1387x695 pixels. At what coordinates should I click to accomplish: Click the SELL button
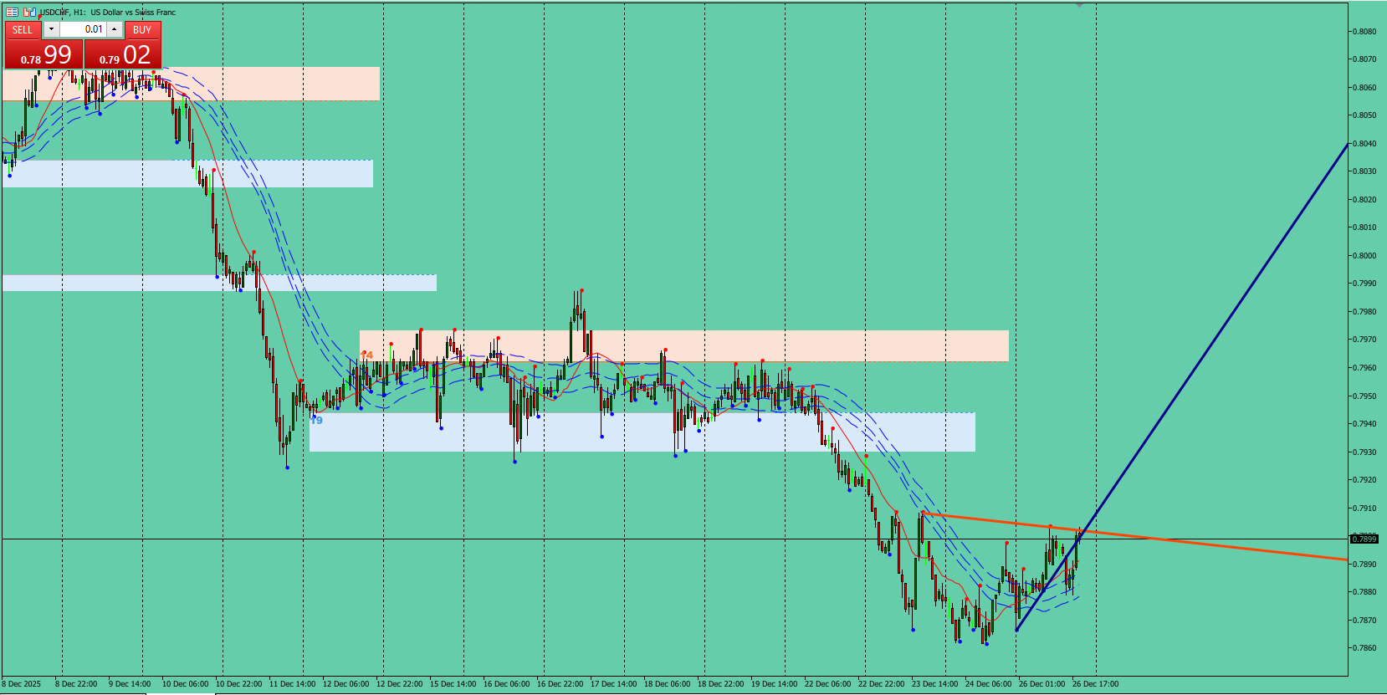click(x=23, y=30)
